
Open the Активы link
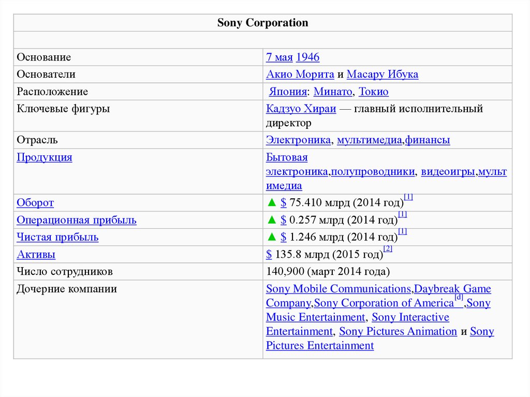click(x=36, y=255)
